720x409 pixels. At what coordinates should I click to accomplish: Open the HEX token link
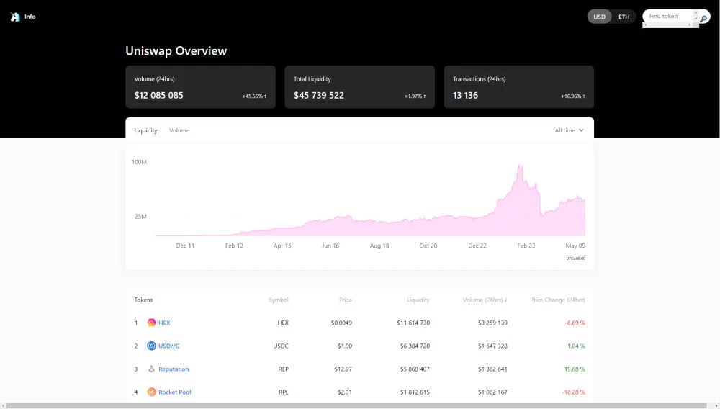pyautogui.click(x=164, y=323)
